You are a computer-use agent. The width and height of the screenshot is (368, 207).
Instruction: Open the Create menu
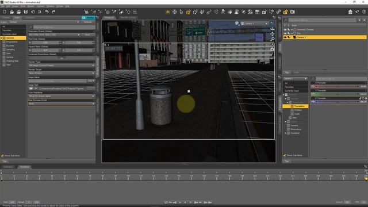15,6
